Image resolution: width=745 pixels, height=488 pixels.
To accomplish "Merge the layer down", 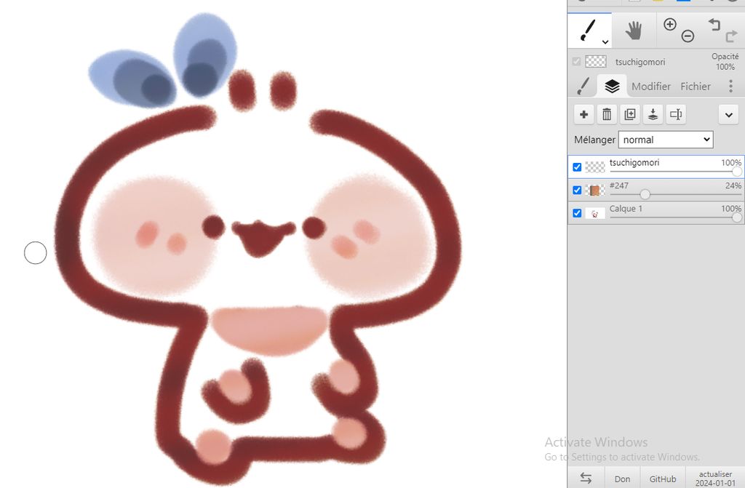I will pyautogui.click(x=653, y=114).
